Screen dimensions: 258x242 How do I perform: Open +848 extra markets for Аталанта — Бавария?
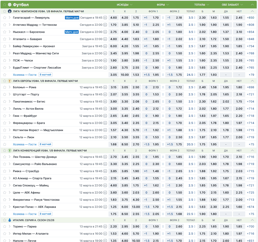(x=250, y=39)
